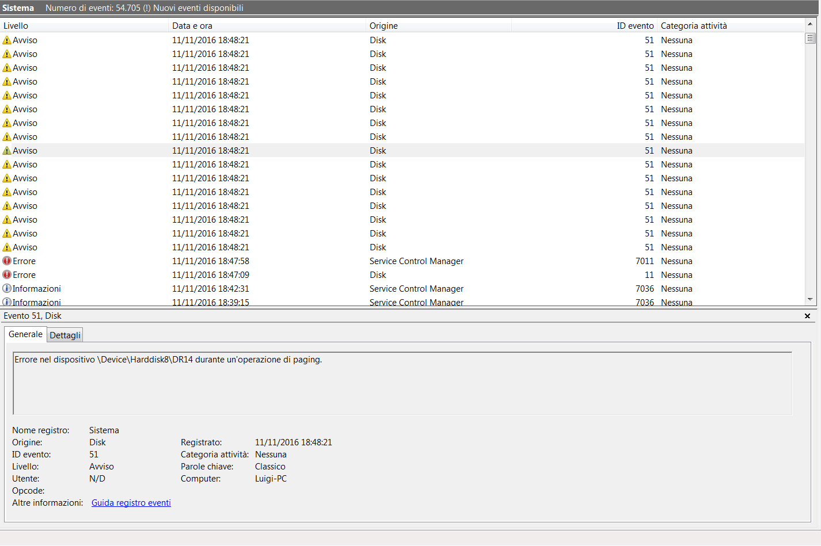Click the error icon for event 7011
Screen dimensions: 821x546
click(x=7, y=261)
